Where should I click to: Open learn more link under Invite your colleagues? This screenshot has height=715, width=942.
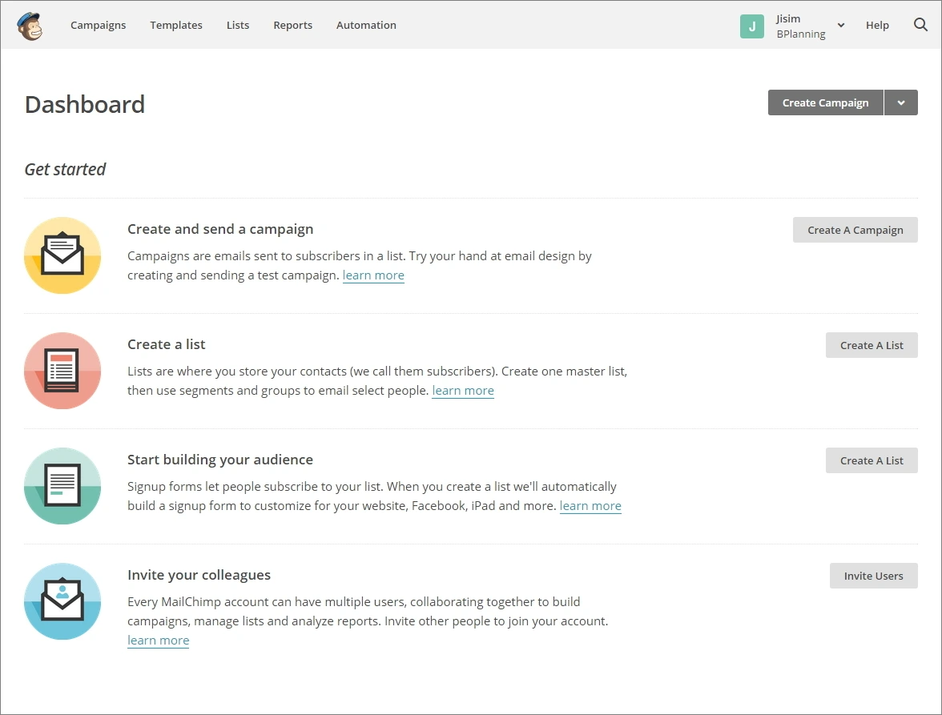click(x=159, y=641)
